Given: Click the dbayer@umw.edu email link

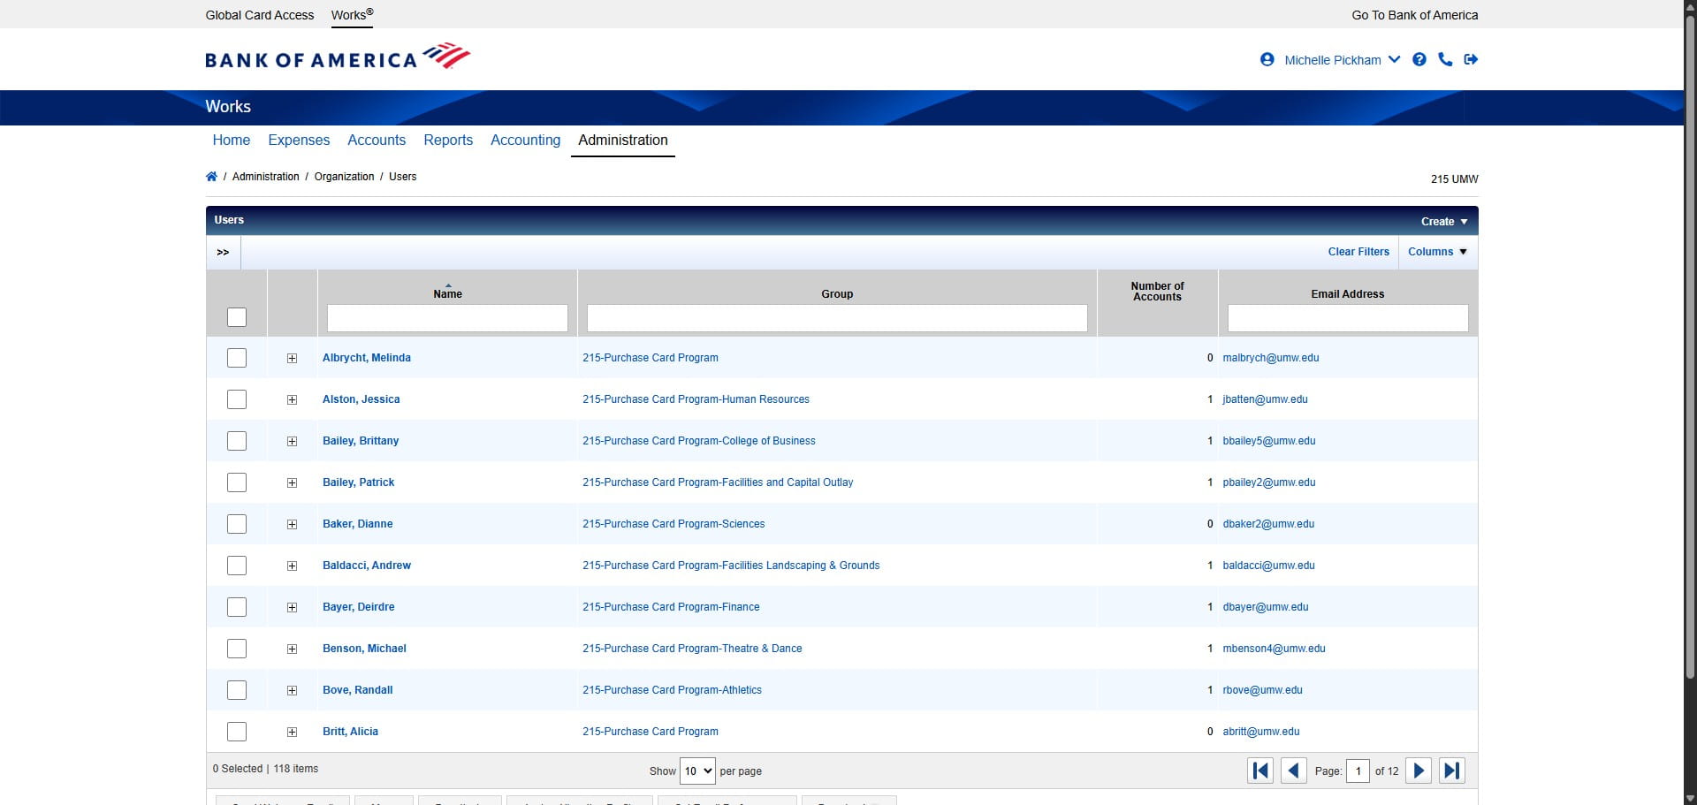Looking at the screenshot, I should click(x=1266, y=607).
